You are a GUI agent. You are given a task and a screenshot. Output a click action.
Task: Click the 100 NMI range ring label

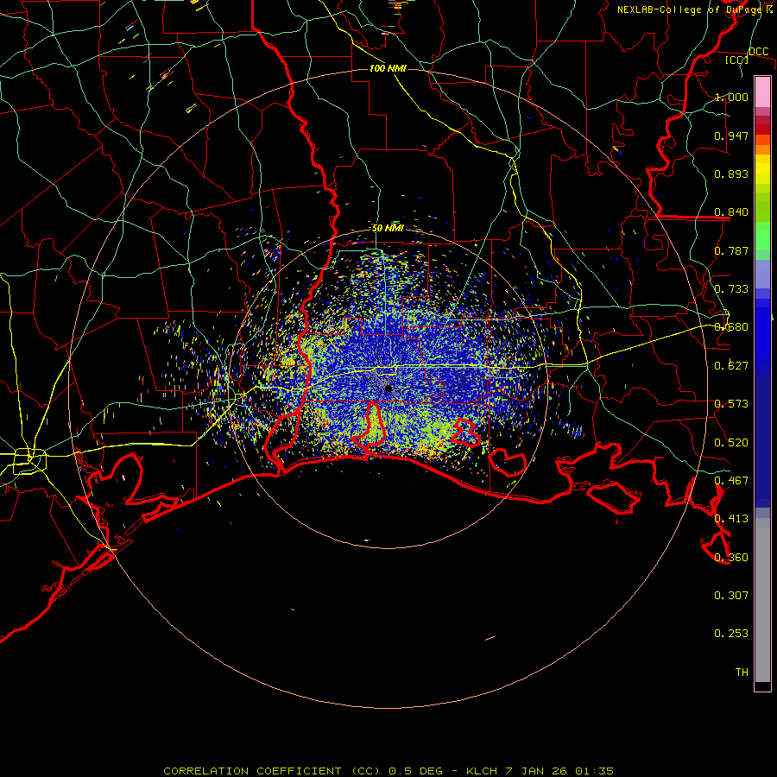pos(388,68)
